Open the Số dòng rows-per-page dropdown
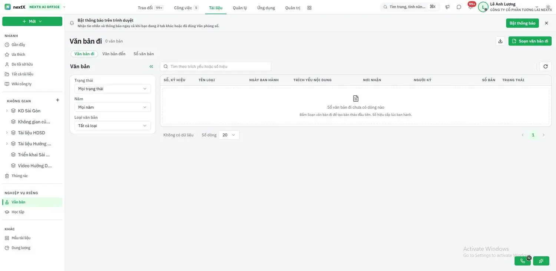 click(x=229, y=135)
